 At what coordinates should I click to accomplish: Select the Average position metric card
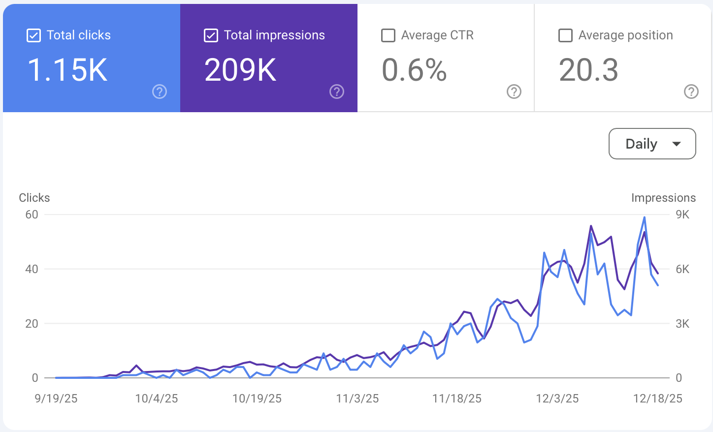tap(622, 58)
